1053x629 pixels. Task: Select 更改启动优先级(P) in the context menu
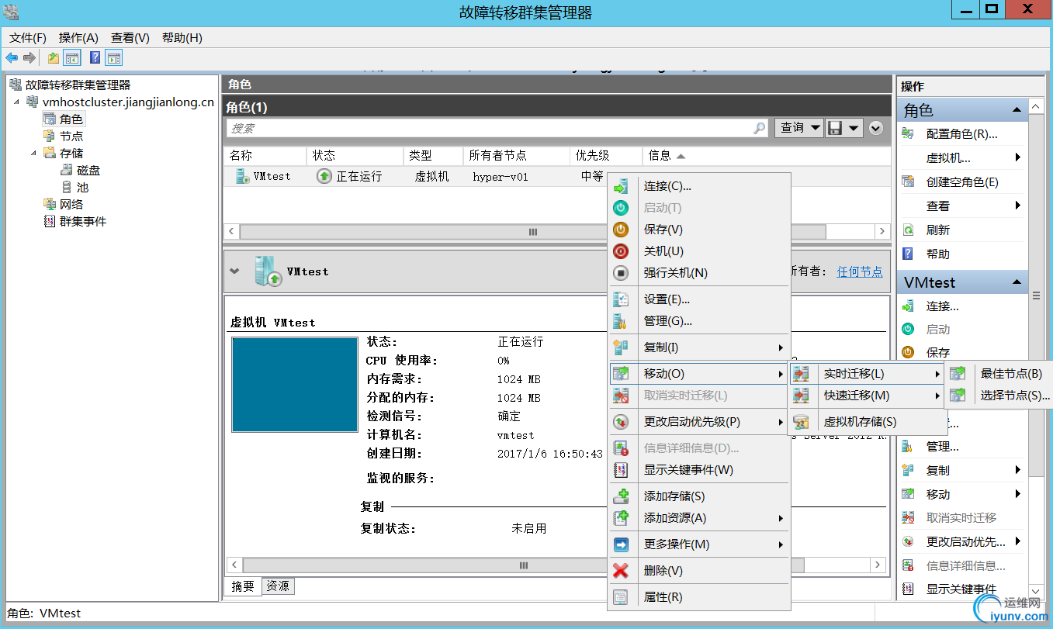point(698,422)
